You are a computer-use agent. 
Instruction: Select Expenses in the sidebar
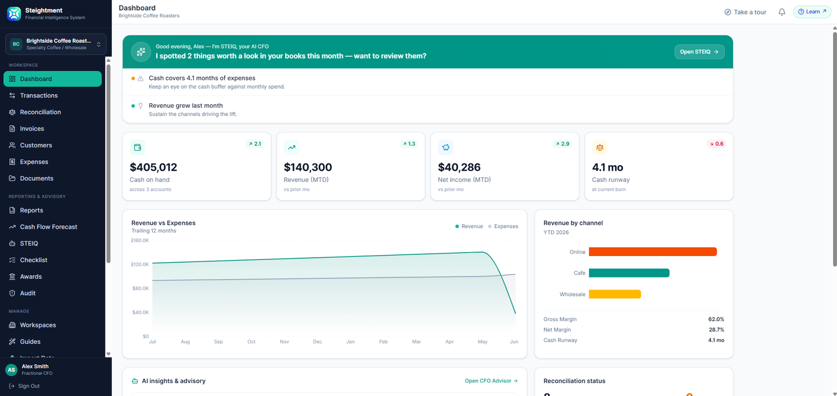[52, 162]
